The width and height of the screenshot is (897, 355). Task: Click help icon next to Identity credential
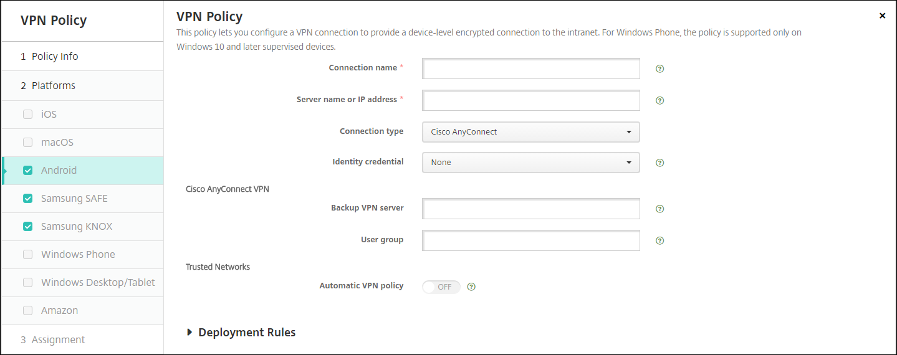[660, 163]
